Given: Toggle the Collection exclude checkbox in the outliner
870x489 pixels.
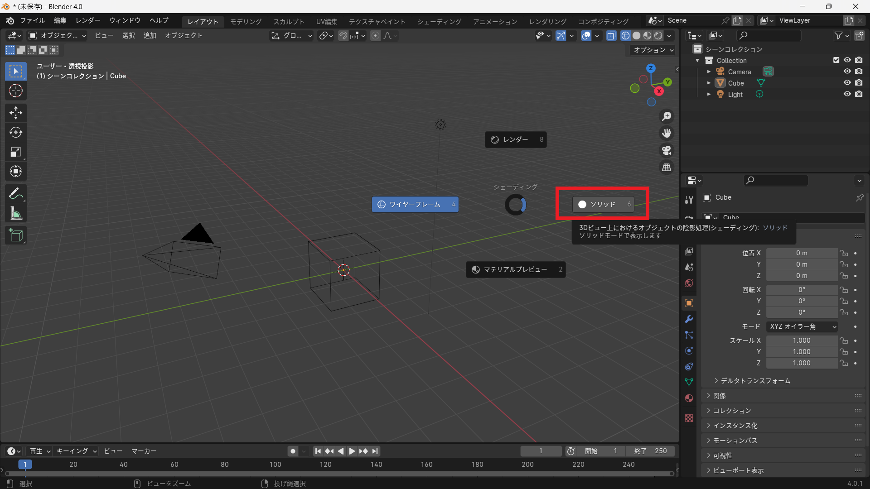Looking at the screenshot, I should [836, 60].
